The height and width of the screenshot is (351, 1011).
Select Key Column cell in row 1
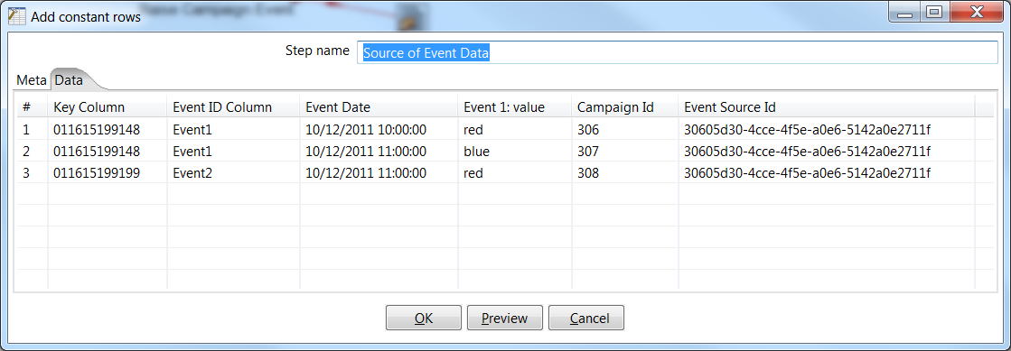[x=108, y=130]
